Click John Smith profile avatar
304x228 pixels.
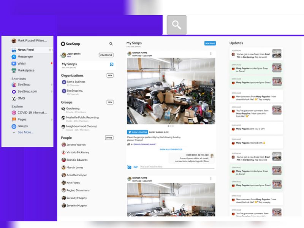63,55
